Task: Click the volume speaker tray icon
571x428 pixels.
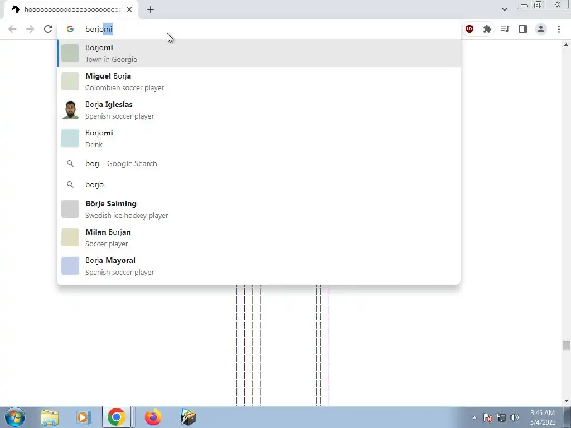Action: click(x=515, y=417)
